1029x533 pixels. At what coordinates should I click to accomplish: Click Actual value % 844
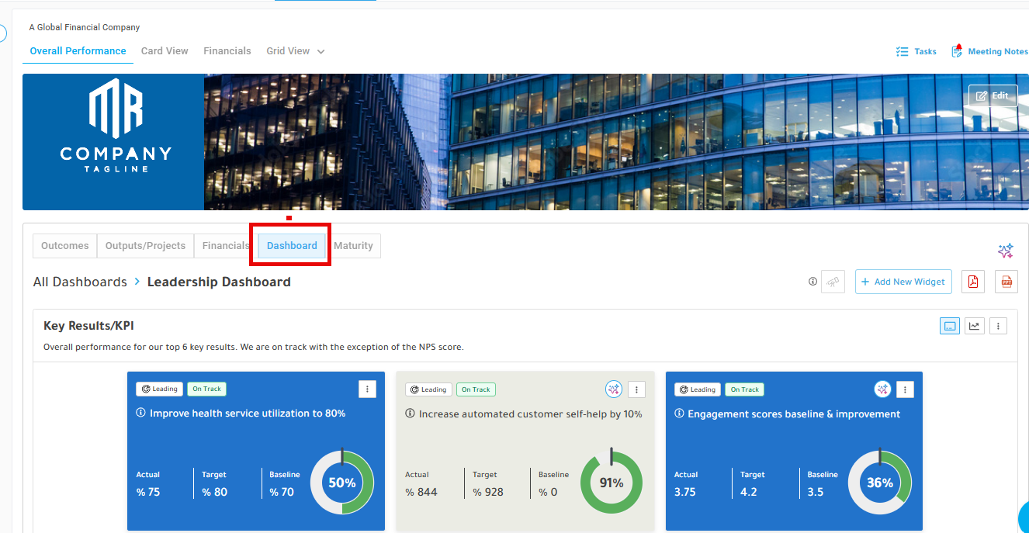421,492
